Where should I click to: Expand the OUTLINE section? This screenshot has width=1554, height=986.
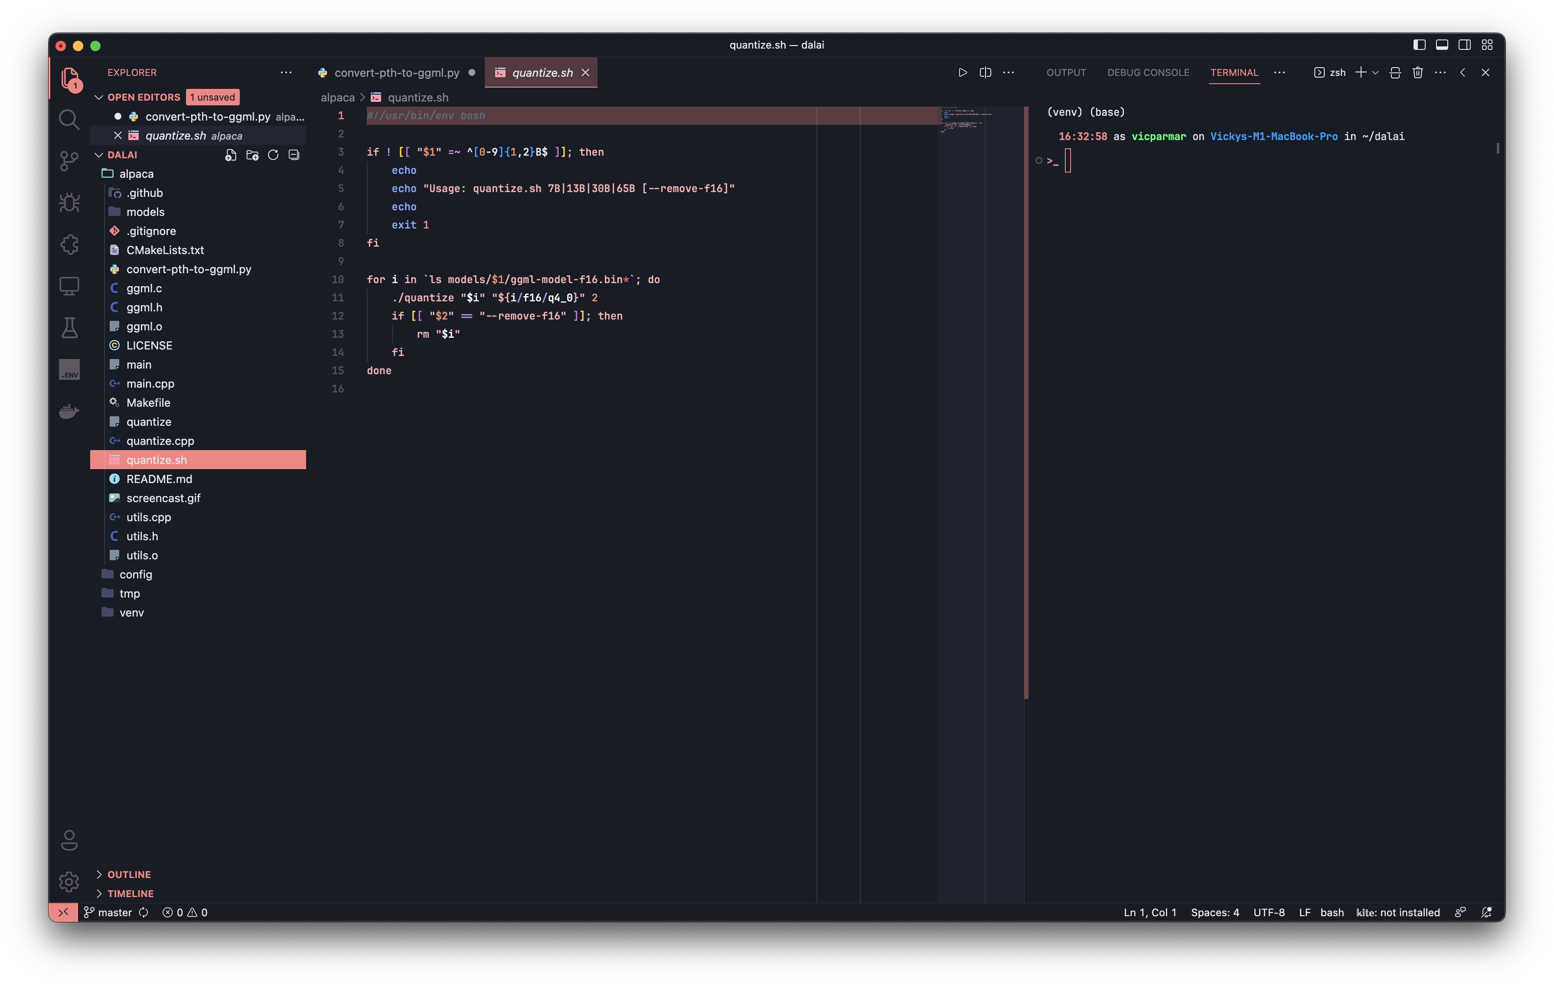click(x=129, y=875)
